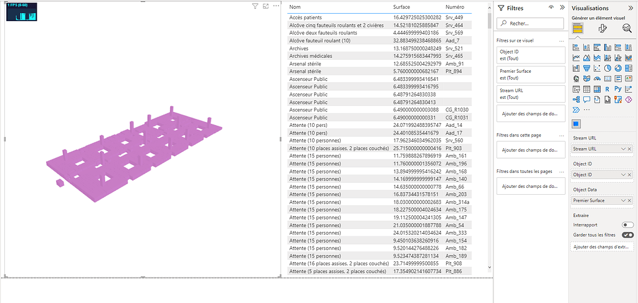Select the stacked column chart visual
This screenshot has height=303, width=638.
point(586,47)
